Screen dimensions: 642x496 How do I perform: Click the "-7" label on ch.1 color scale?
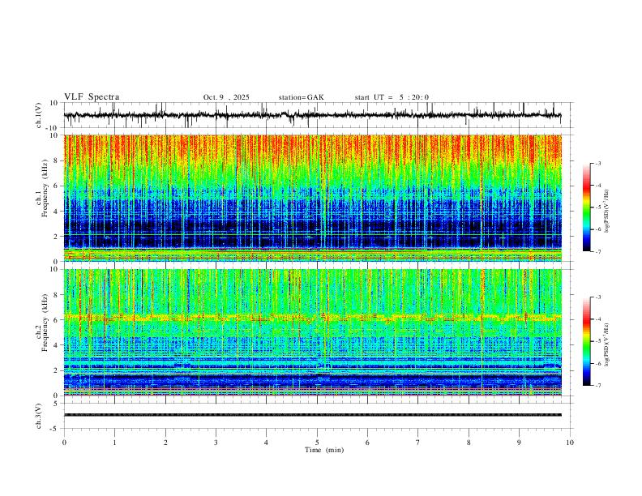pyautogui.click(x=598, y=251)
